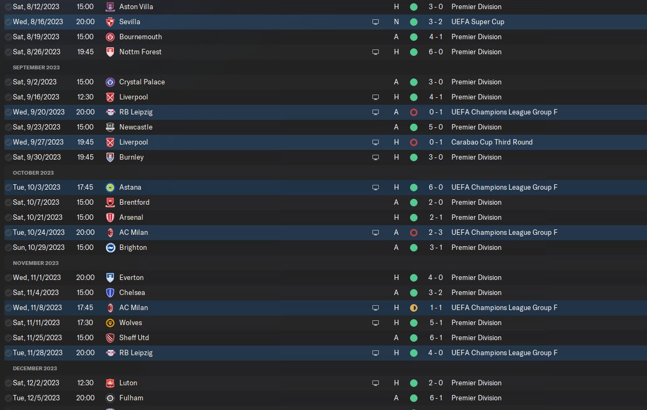Select the 2 - 3 score against AC Milan
Screen dimensions: 647x410
tap(436, 233)
